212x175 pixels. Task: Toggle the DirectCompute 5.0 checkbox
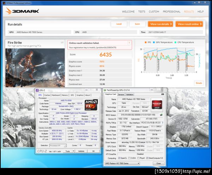(147, 158)
